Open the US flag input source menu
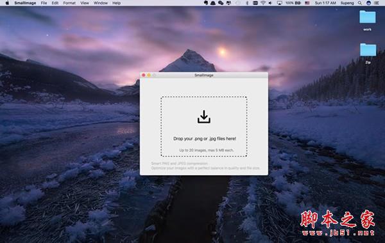The image size is (385, 243). (x=307, y=3)
